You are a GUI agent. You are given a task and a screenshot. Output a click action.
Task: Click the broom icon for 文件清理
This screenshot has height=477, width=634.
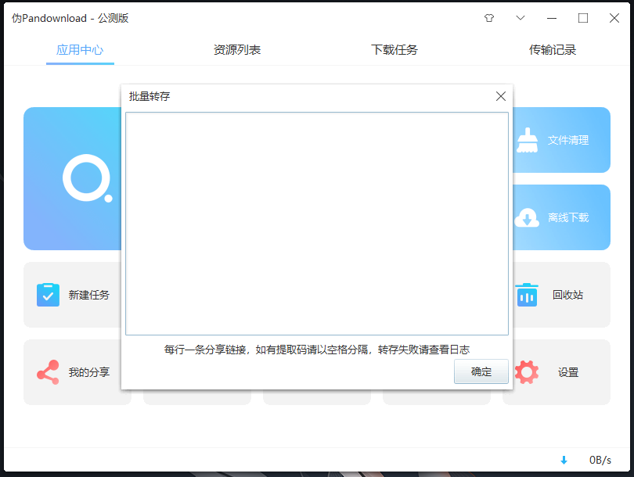(528, 140)
